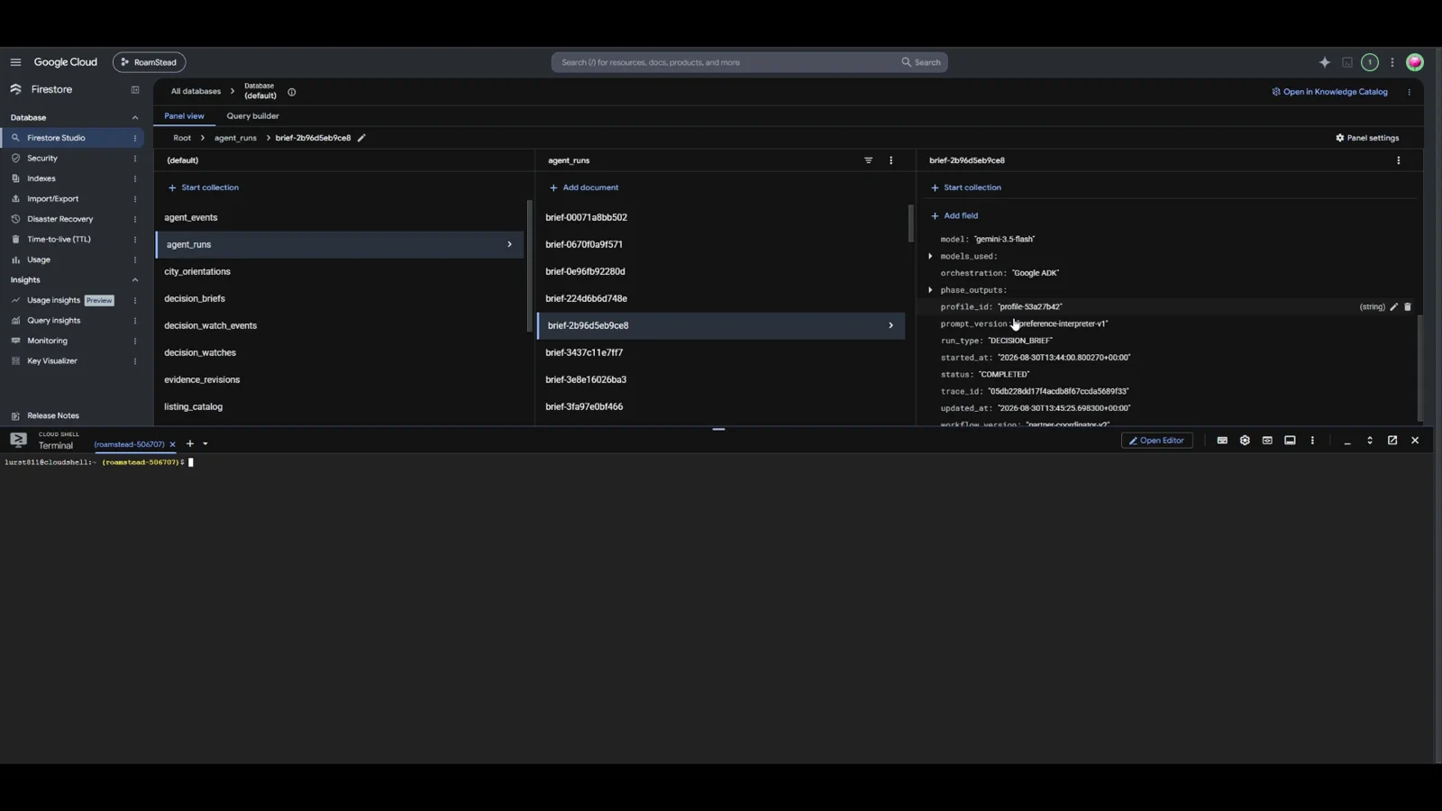Open Time-to-live (TTL) page
Screen dimensions: 1442x811
(x=59, y=240)
